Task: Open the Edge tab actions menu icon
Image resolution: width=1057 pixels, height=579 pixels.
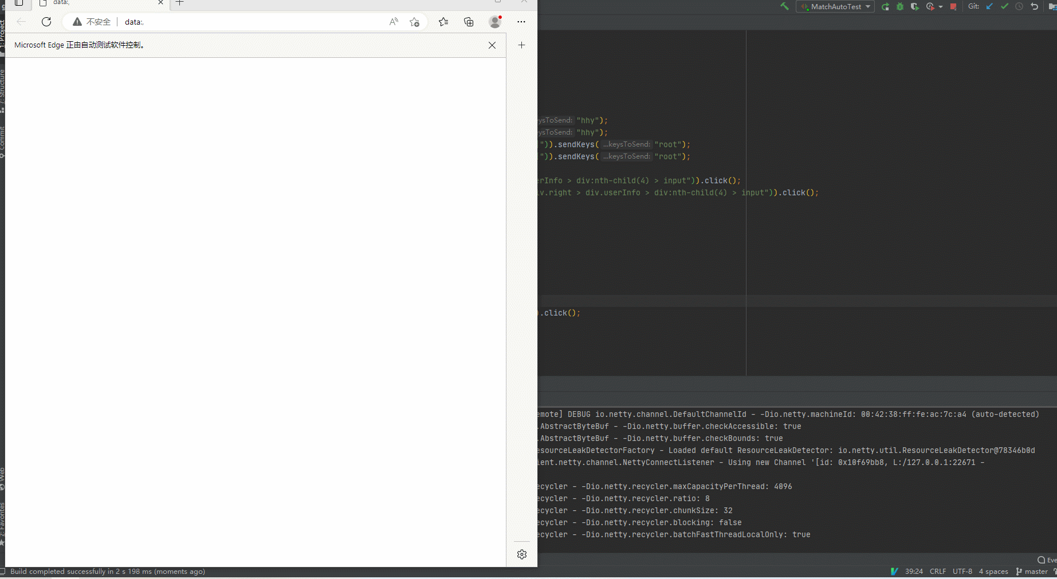Action: click(19, 3)
